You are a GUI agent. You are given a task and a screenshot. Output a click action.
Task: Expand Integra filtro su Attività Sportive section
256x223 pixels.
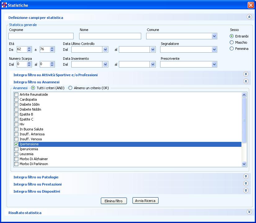246,74
